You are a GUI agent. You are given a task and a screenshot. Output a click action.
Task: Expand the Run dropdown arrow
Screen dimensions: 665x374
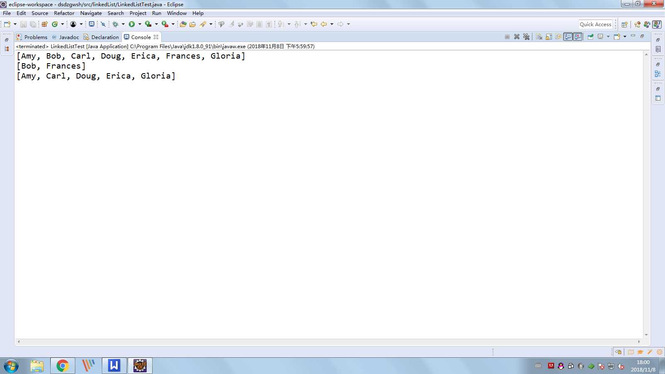[x=140, y=24]
